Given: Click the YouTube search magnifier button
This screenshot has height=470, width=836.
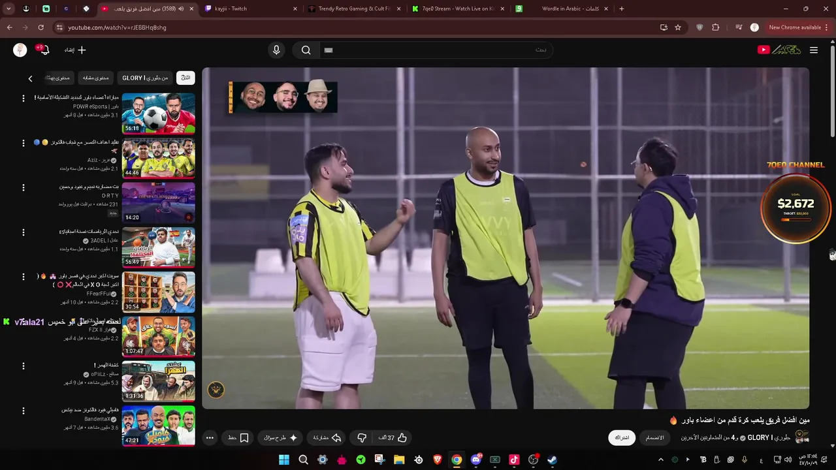Looking at the screenshot, I should pos(306,50).
